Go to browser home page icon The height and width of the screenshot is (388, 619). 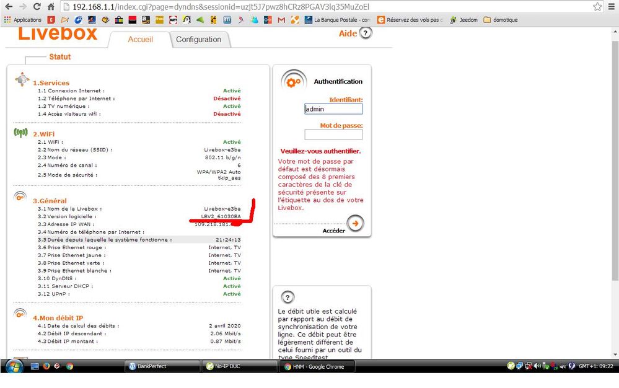(x=51, y=7)
